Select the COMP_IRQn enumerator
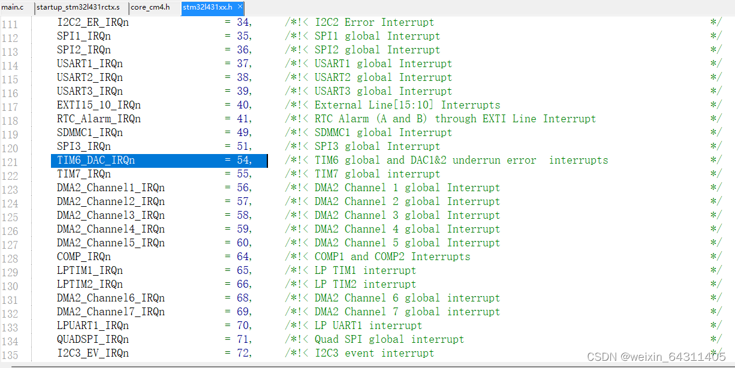 (83, 256)
